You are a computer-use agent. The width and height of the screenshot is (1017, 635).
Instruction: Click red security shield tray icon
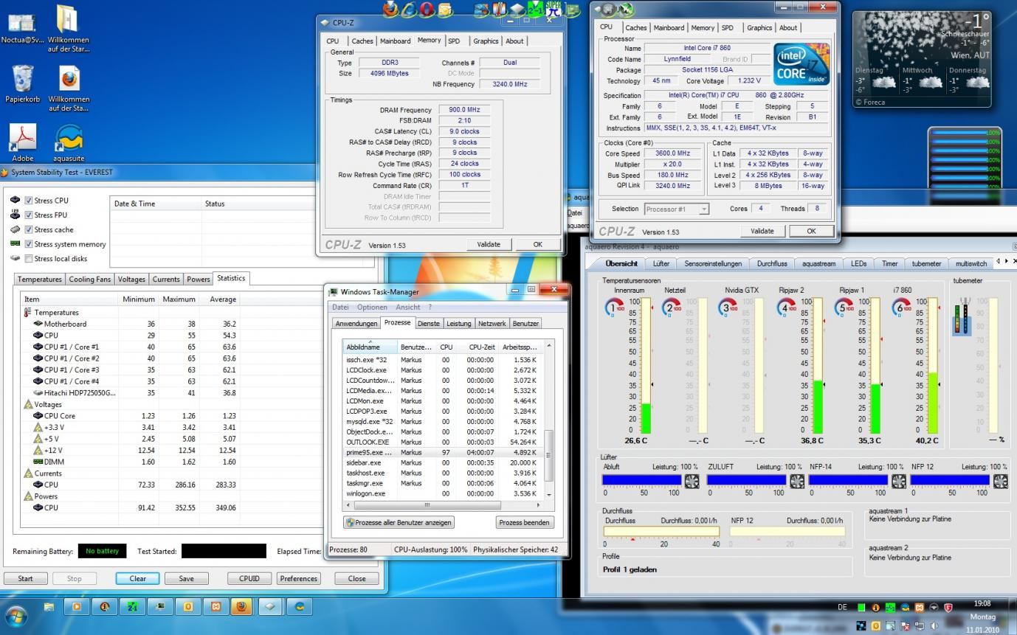tap(948, 608)
